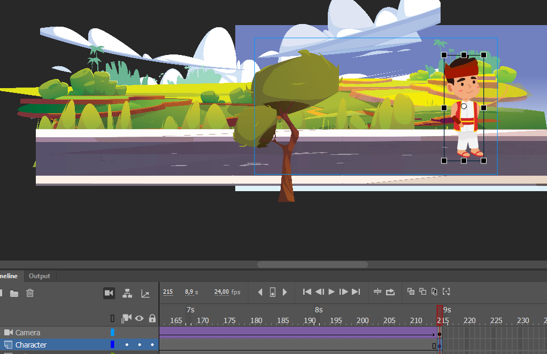
Task: Click the new folder icon in timeline
Action: pyautogui.click(x=14, y=293)
